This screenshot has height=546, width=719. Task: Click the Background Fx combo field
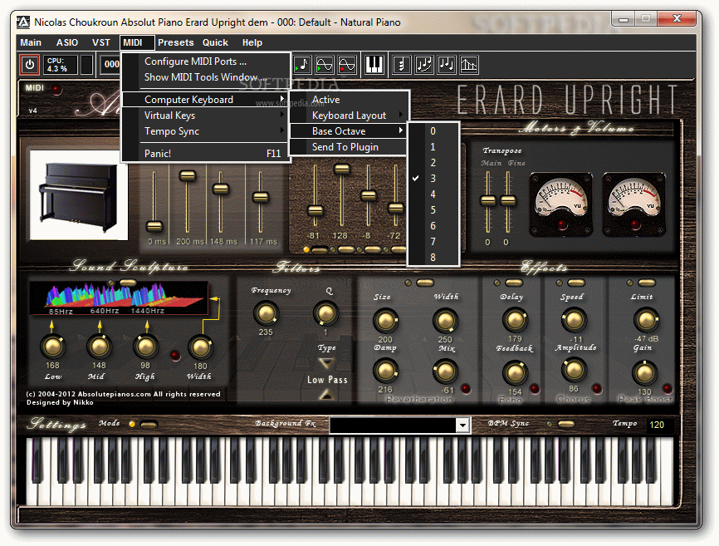coord(399,425)
